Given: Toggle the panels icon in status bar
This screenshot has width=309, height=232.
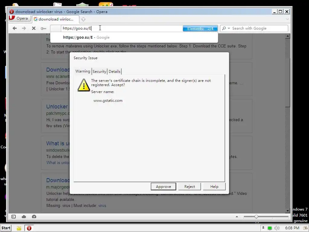Looking at the screenshot, I should (x=14, y=217).
